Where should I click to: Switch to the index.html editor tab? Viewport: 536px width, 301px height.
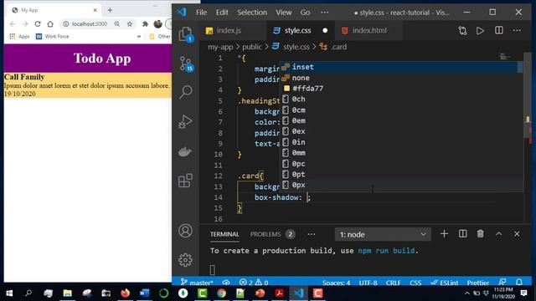click(369, 30)
